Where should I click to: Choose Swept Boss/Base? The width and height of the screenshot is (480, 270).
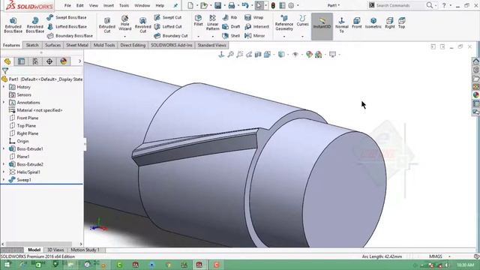[x=67, y=17]
